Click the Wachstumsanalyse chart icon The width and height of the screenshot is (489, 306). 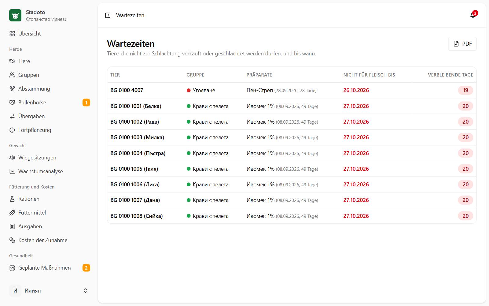[12, 171]
